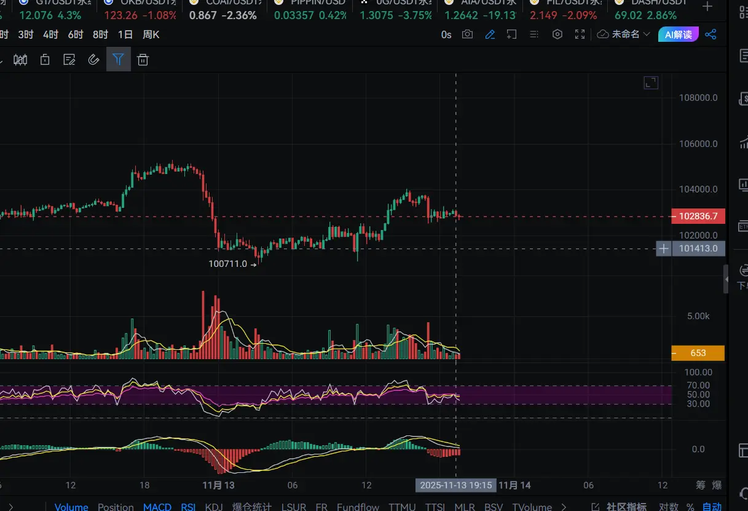Take a chart screenshot with camera icon

click(x=468, y=34)
